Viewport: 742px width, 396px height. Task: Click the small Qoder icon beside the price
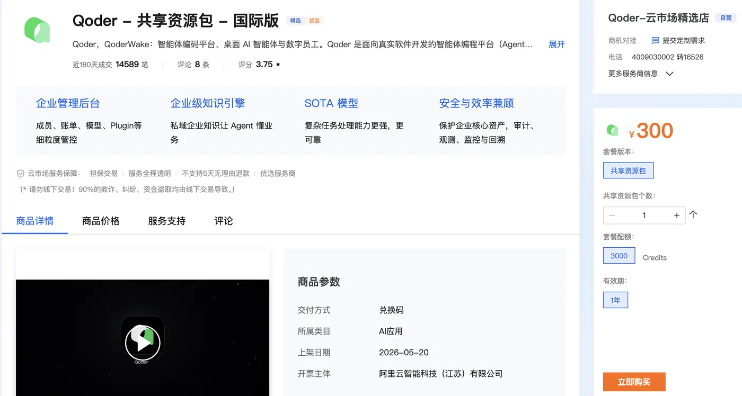[612, 130]
